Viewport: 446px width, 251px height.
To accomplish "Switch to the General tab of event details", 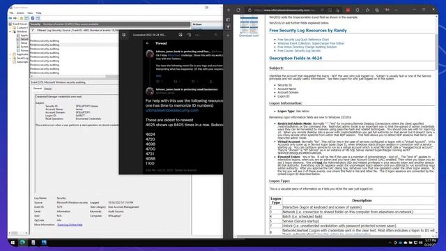I will pyautogui.click(x=38, y=89).
